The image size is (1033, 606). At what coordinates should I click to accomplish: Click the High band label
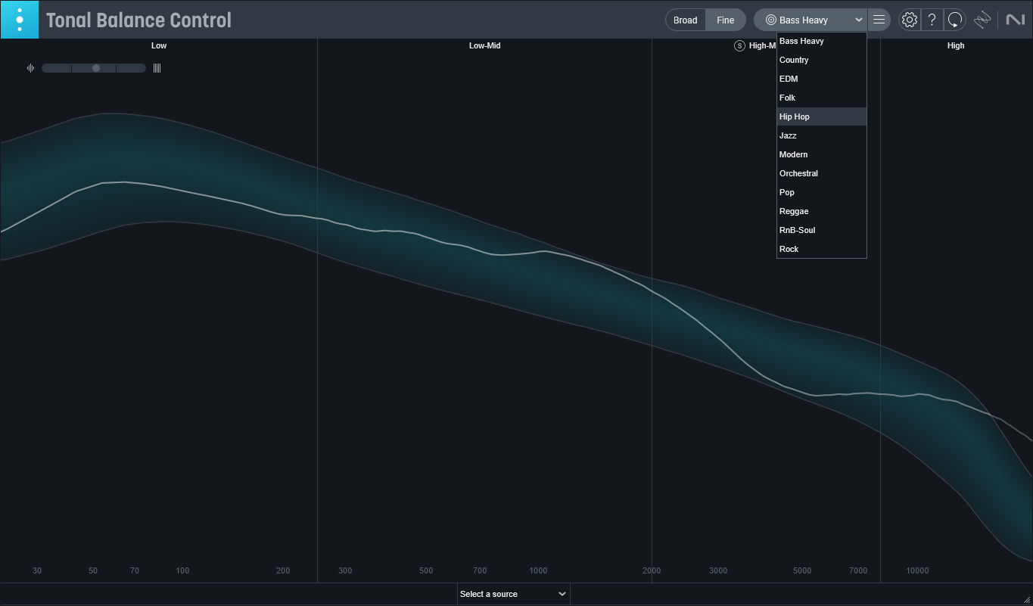click(956, 45)
